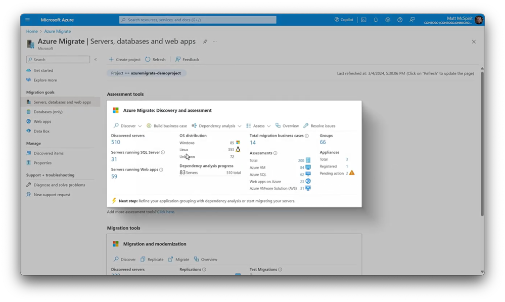This screenshot has height=302, width=505.
Task: Click the Azure SQL assessment icon
Action: (x=308, y=175)
